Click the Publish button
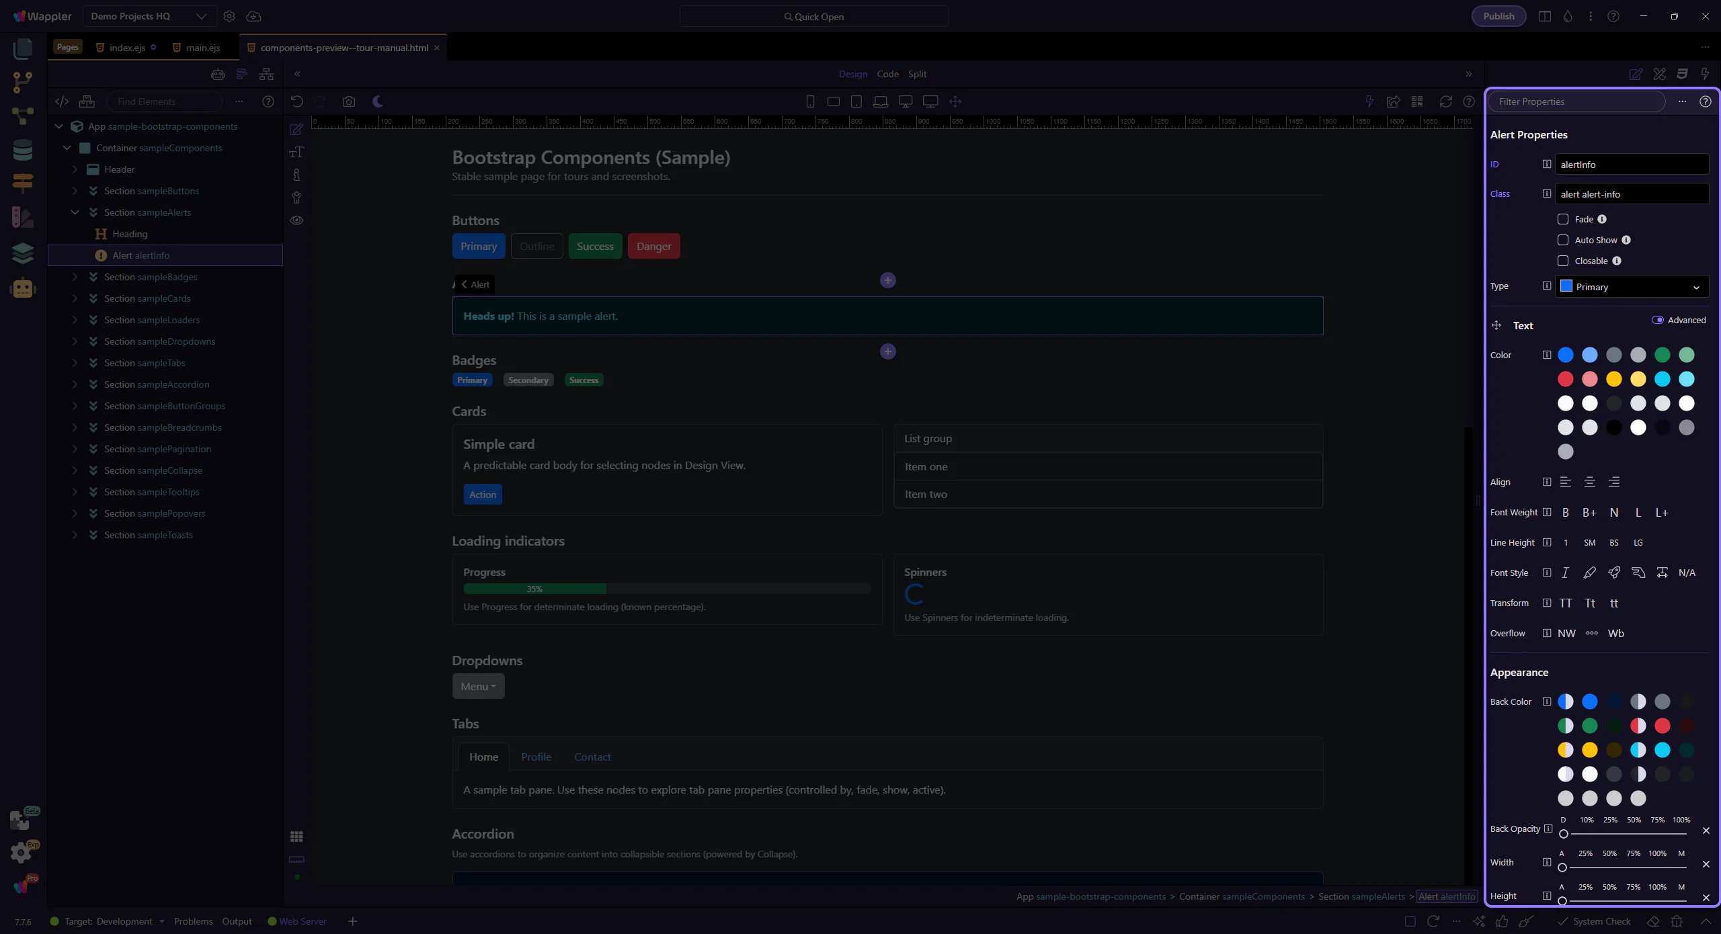 click(1498, 16)
